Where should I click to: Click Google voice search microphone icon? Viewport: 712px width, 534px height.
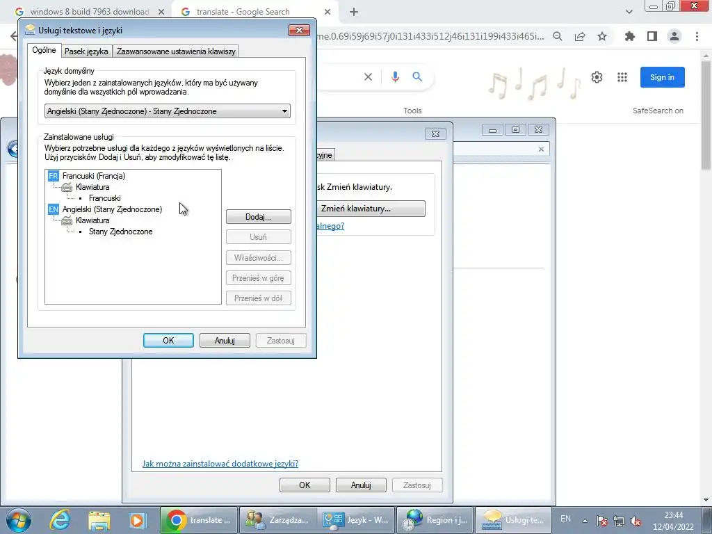point(395,77)
